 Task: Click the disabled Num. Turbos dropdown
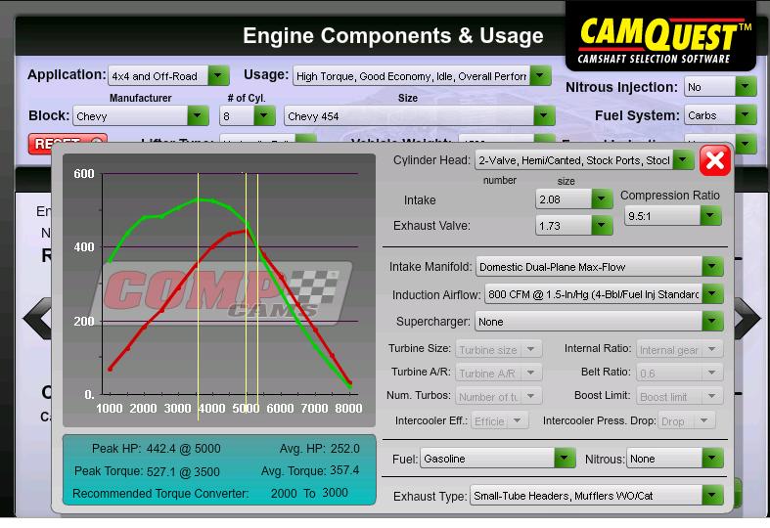click(x=499, y=396)
